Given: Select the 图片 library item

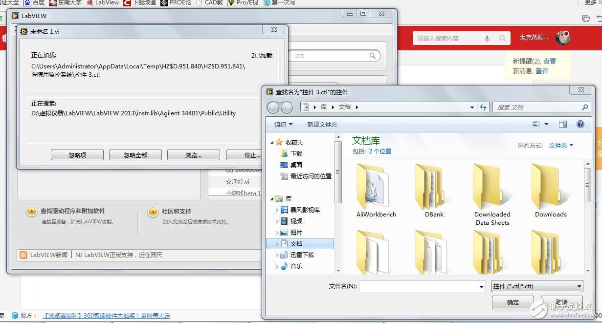Looking at the screenshot, I should (x=296, y=232).
